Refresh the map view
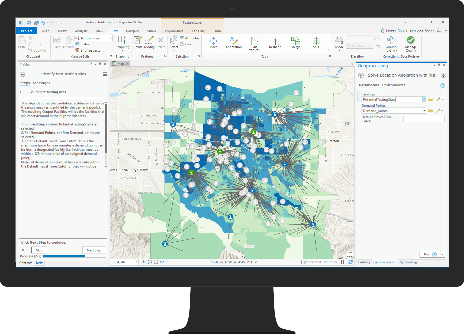 point(351,262)
